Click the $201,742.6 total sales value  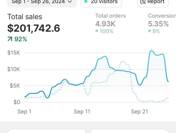click(33, 28)
